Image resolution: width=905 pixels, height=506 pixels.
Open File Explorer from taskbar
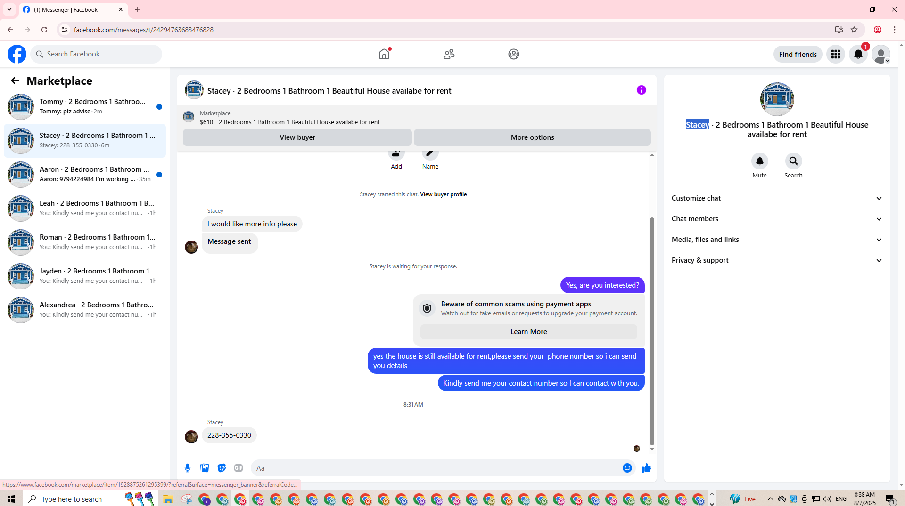[168, 499]
